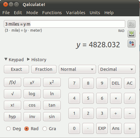
Task: Open the Functions menu
Action: (x=52, y=13)
